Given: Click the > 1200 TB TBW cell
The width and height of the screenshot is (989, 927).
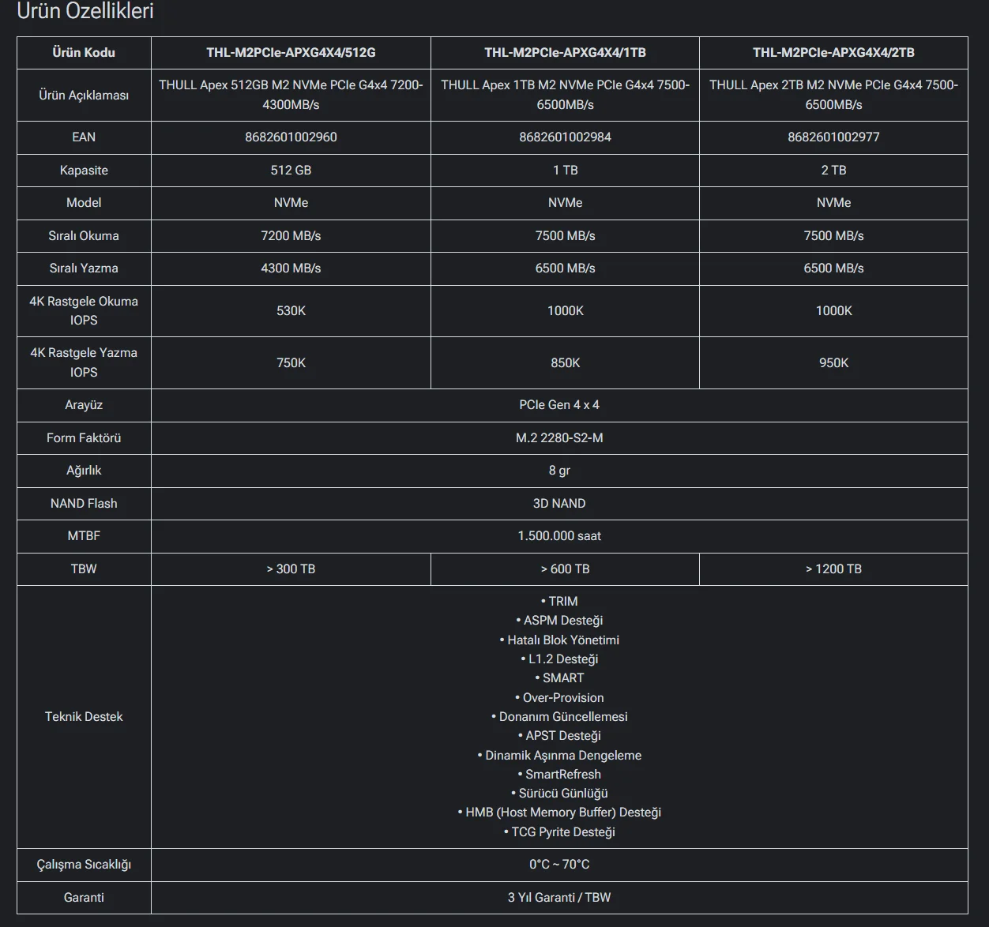Looking at the screenshot, I should pyautogui.click(x=833, y=569).
